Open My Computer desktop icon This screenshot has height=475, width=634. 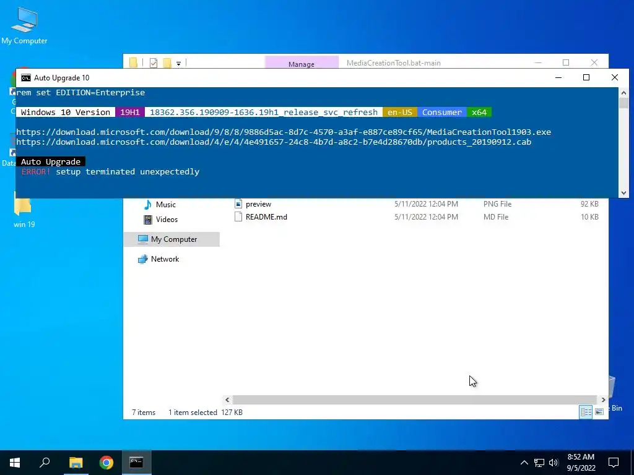24,25
